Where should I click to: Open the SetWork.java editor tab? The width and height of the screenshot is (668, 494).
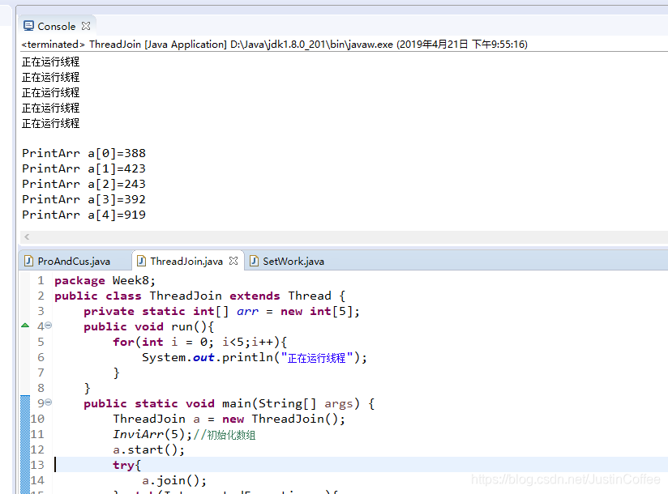pos(293,261)
